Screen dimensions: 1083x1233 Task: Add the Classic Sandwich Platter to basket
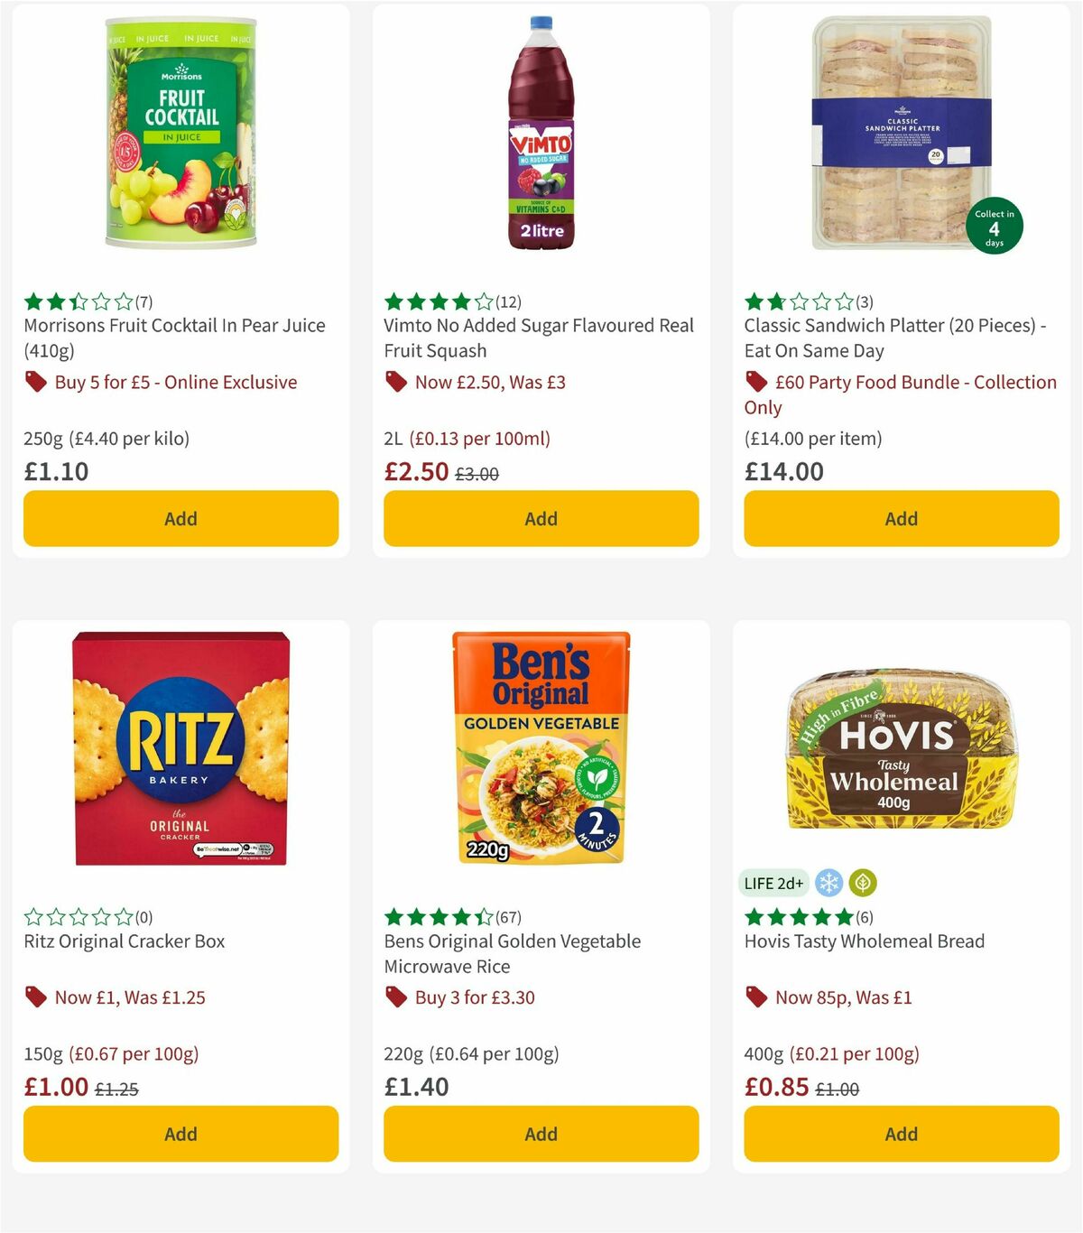901,519
